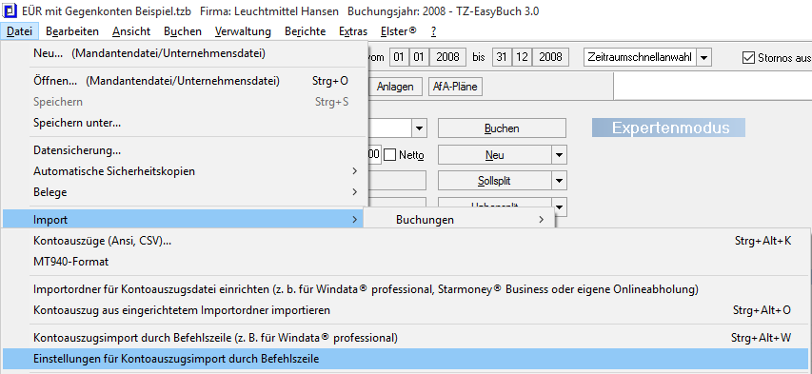Click the Neu button
This screenshot has width=812, height=374.
point(495,155)
